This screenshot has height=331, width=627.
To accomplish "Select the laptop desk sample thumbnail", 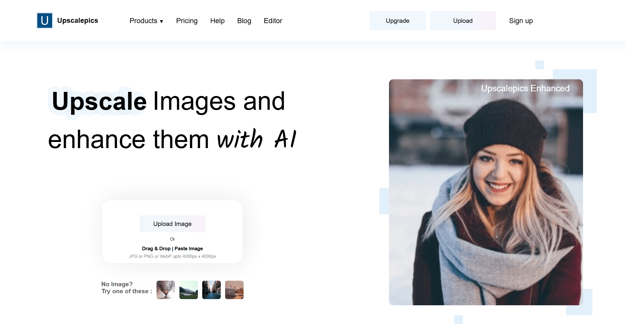I will pyautogui.click(x=234, y=290).
